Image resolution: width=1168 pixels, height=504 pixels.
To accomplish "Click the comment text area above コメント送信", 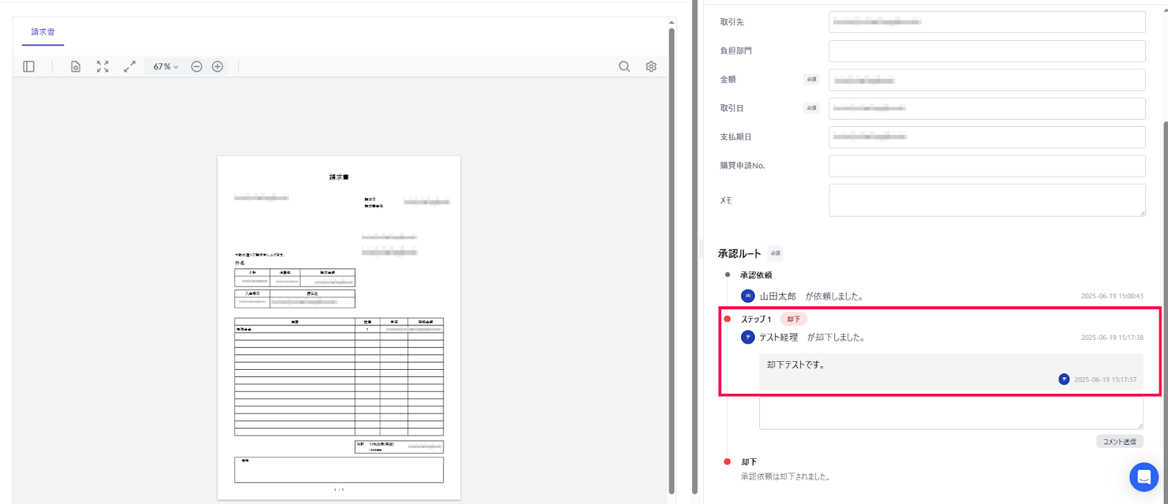I will coord(951,413).
